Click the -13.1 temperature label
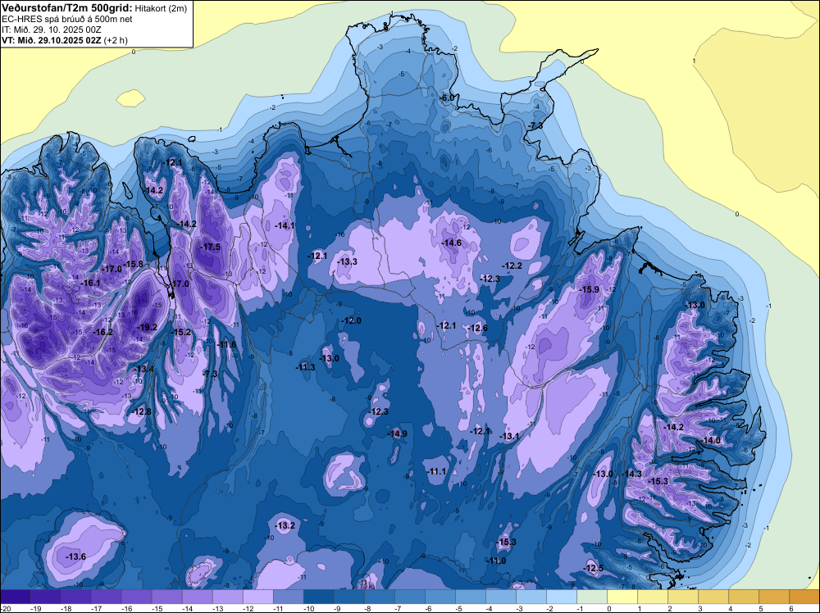Viewport: 820px width, 613px height. [x=509, y=436]
